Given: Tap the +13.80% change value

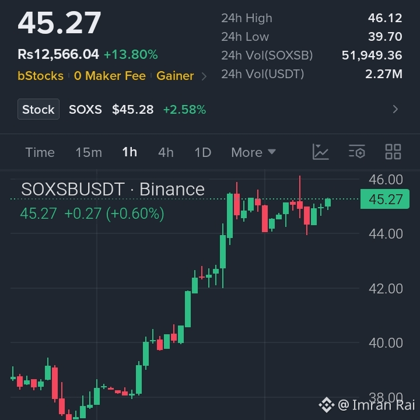Looking at the screenshot, I should (131, 55).
